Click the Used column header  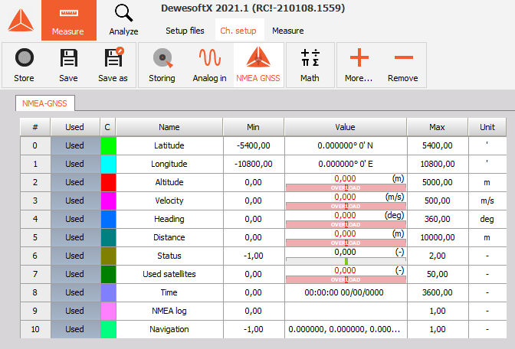click(75, 127)
